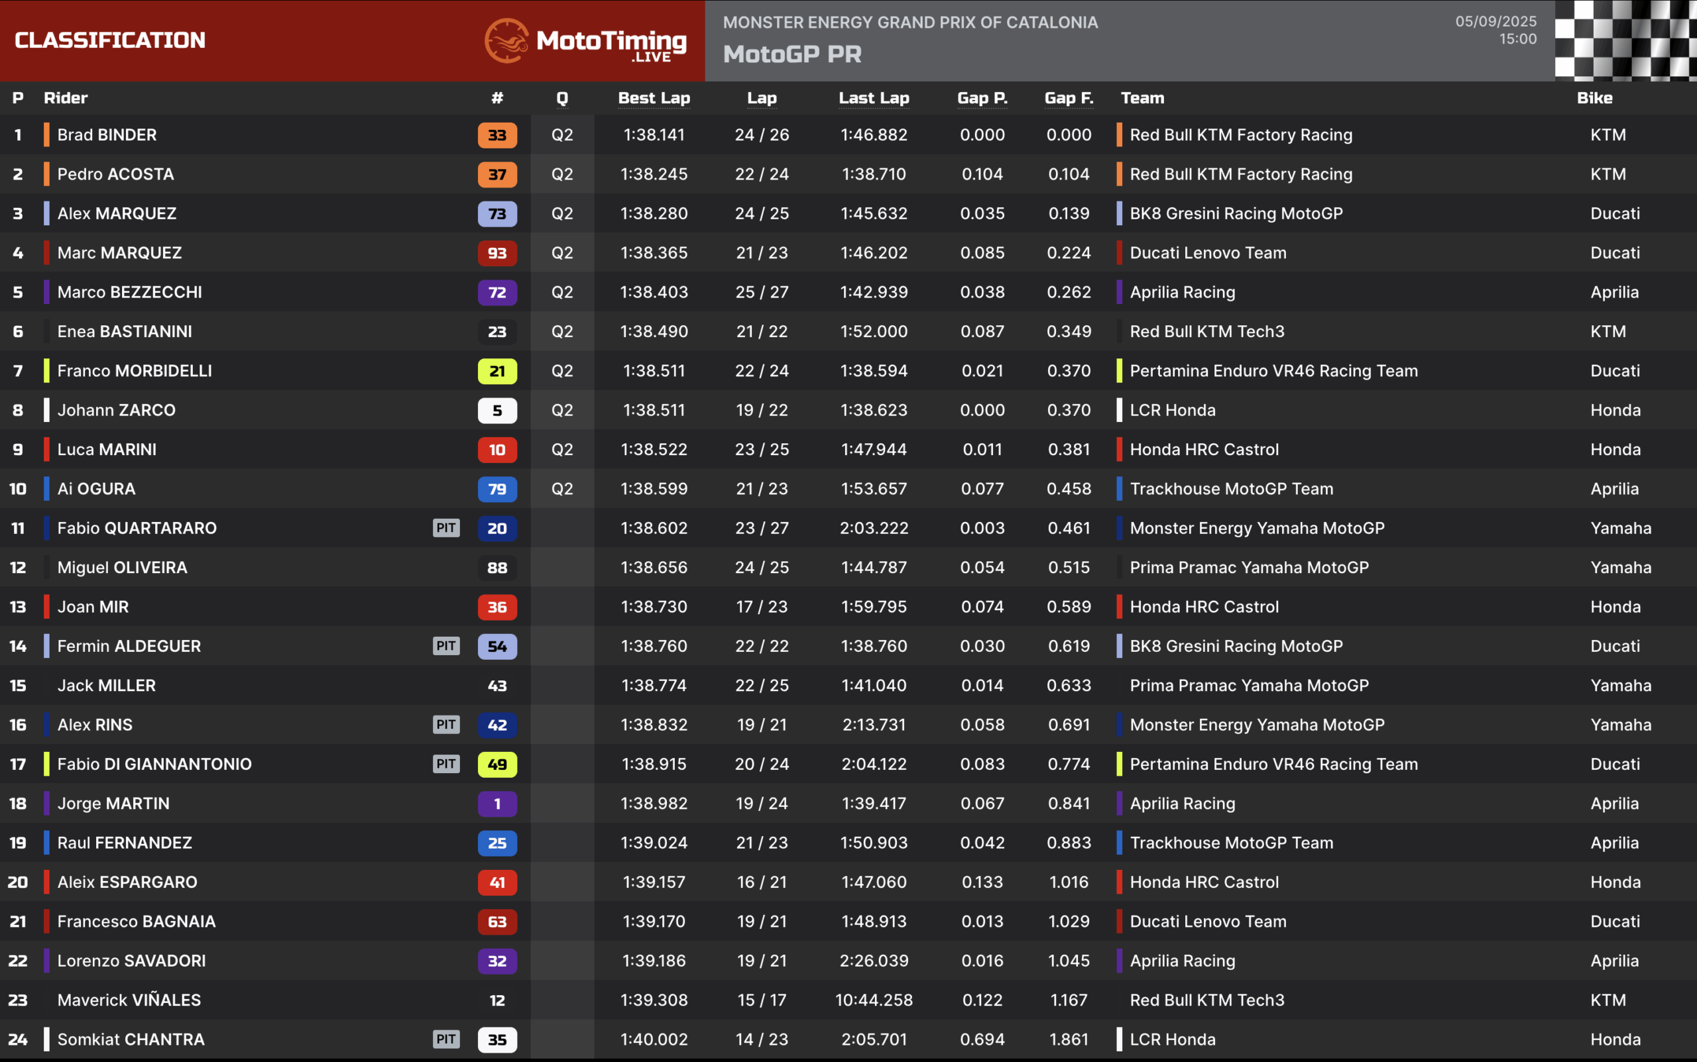Click Di Giannantonio's number 49 badge
Screen dimensions: 1697x1062
tap(497, 764)
